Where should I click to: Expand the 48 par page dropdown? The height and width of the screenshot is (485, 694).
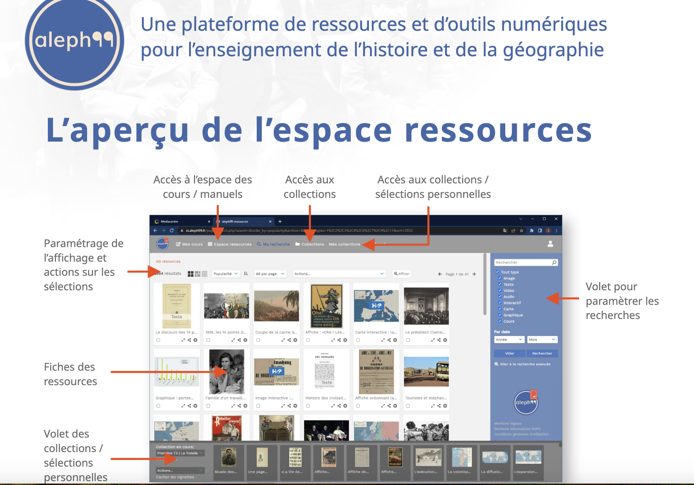coord(270,274)
